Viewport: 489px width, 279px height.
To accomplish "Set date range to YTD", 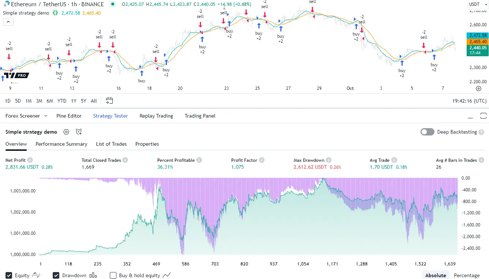I will (62, 101).
